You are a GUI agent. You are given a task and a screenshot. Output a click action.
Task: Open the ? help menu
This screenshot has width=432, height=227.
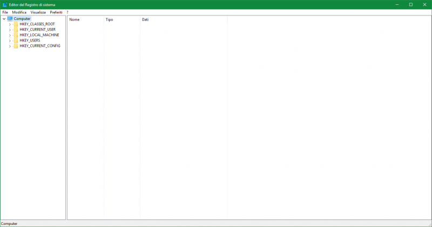(x=67, y=12)
